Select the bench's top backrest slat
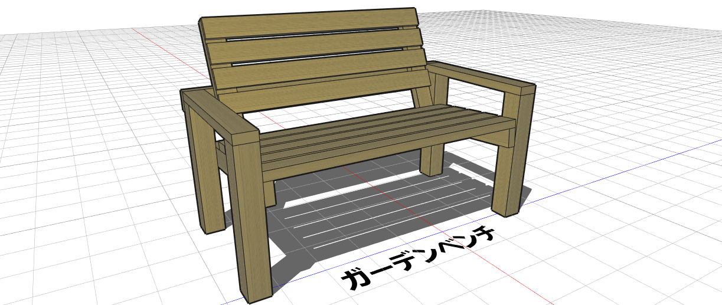This screenshot has width=722, height=305. pyautogui.click(x=310, y=24)
